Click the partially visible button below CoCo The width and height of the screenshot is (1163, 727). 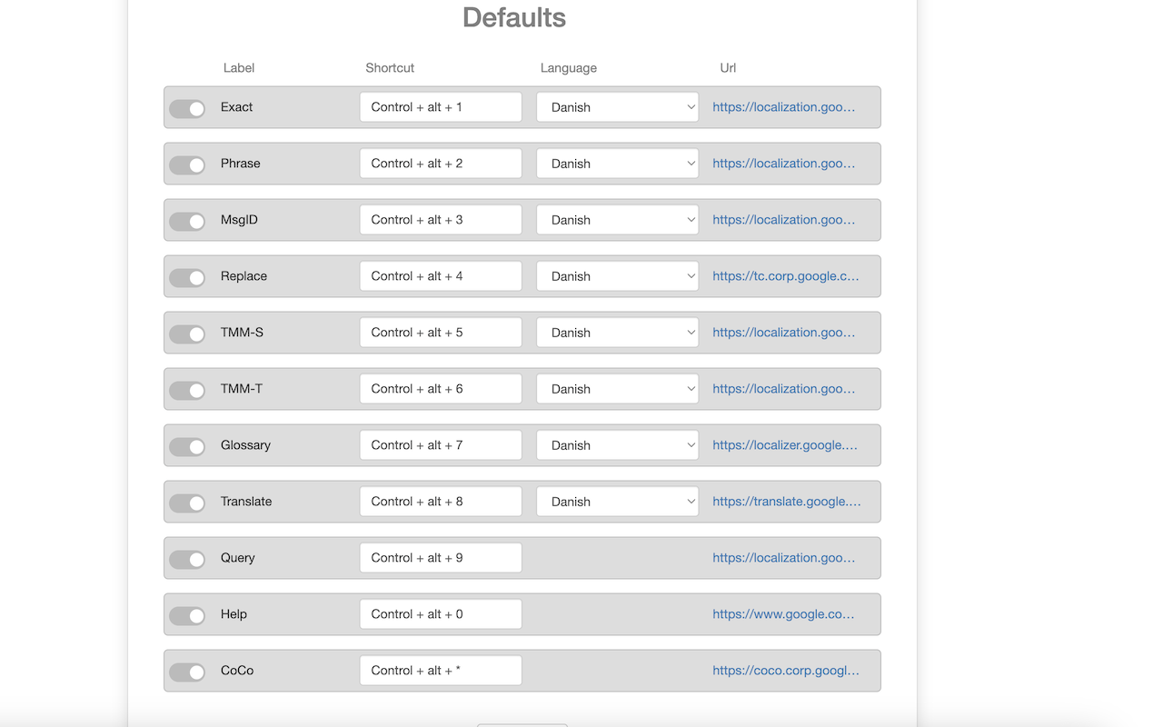(522, 724)
